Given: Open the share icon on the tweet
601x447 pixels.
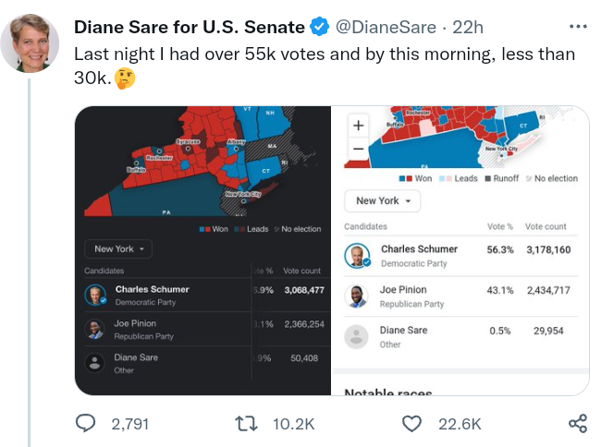Looking at the screenshot, I should pos(578,424).
